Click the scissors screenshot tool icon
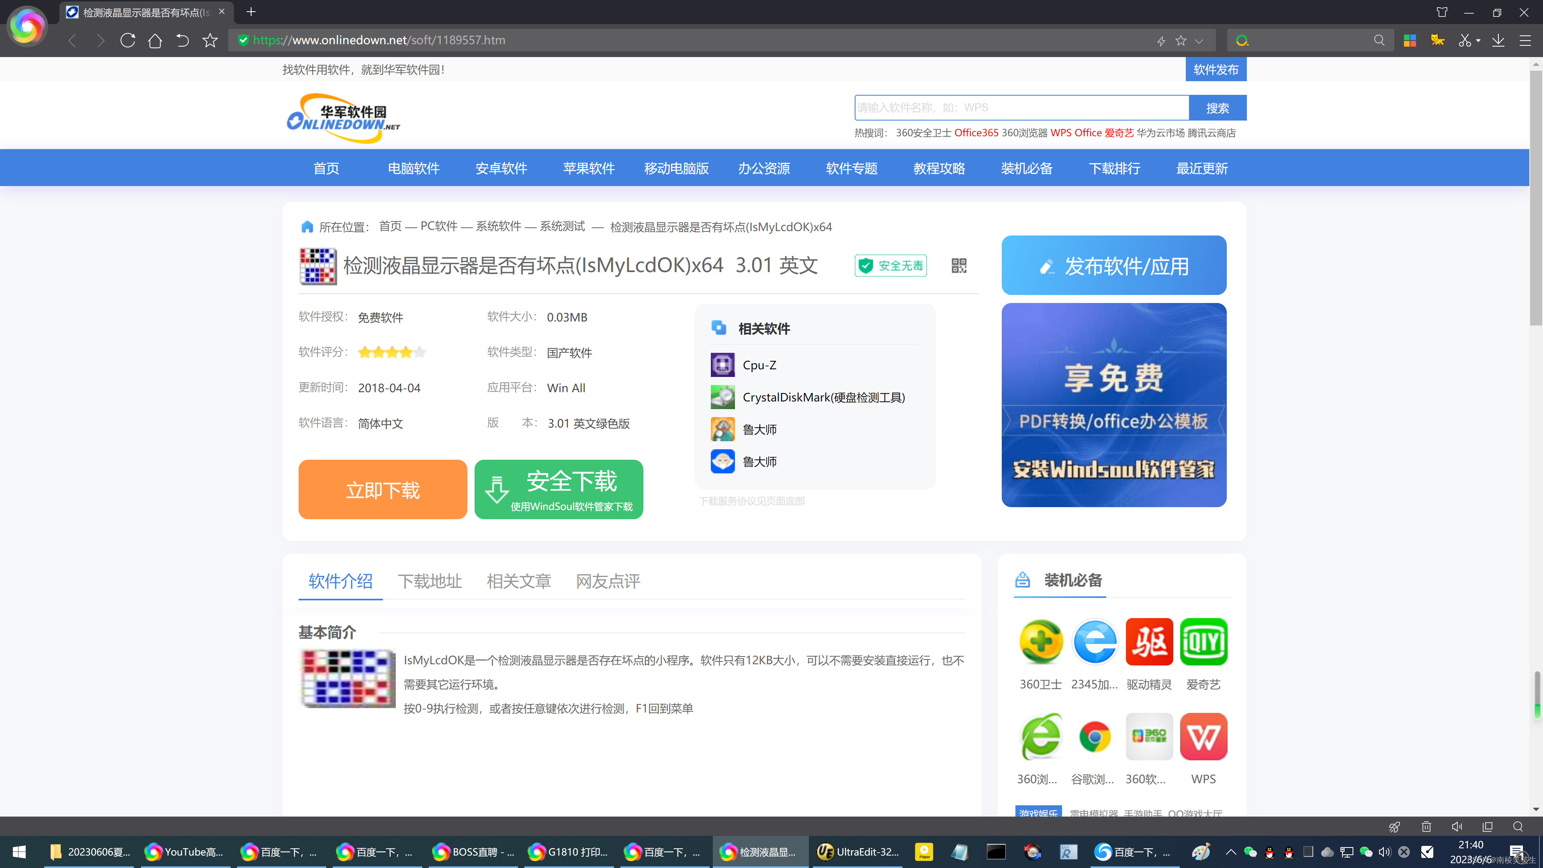Viewport: 1543px width, 868px height. pyautogui.click(x=1465, y=40)
